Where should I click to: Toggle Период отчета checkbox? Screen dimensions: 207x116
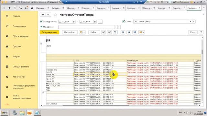[x=41, y=22]
